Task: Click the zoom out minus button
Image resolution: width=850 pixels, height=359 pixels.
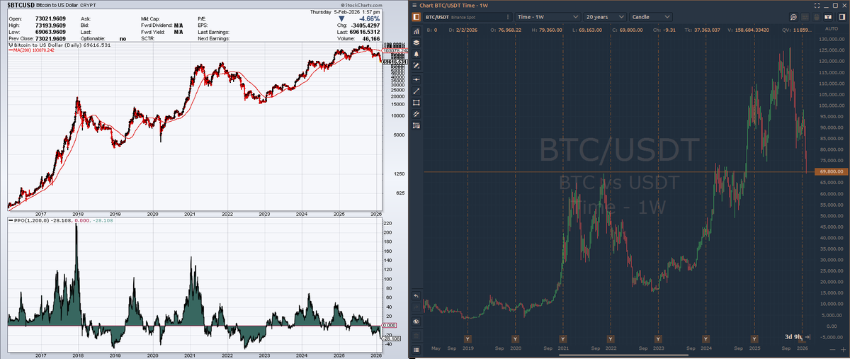Action: click(832, 349)
